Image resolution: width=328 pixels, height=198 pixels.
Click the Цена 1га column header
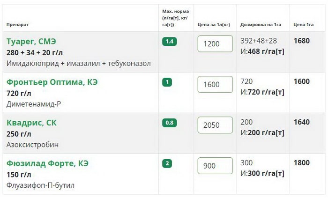coord(304,24)
